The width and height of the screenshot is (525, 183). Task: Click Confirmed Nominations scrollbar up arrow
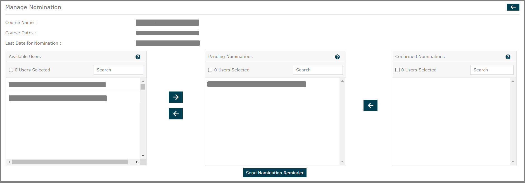(513, 81)
